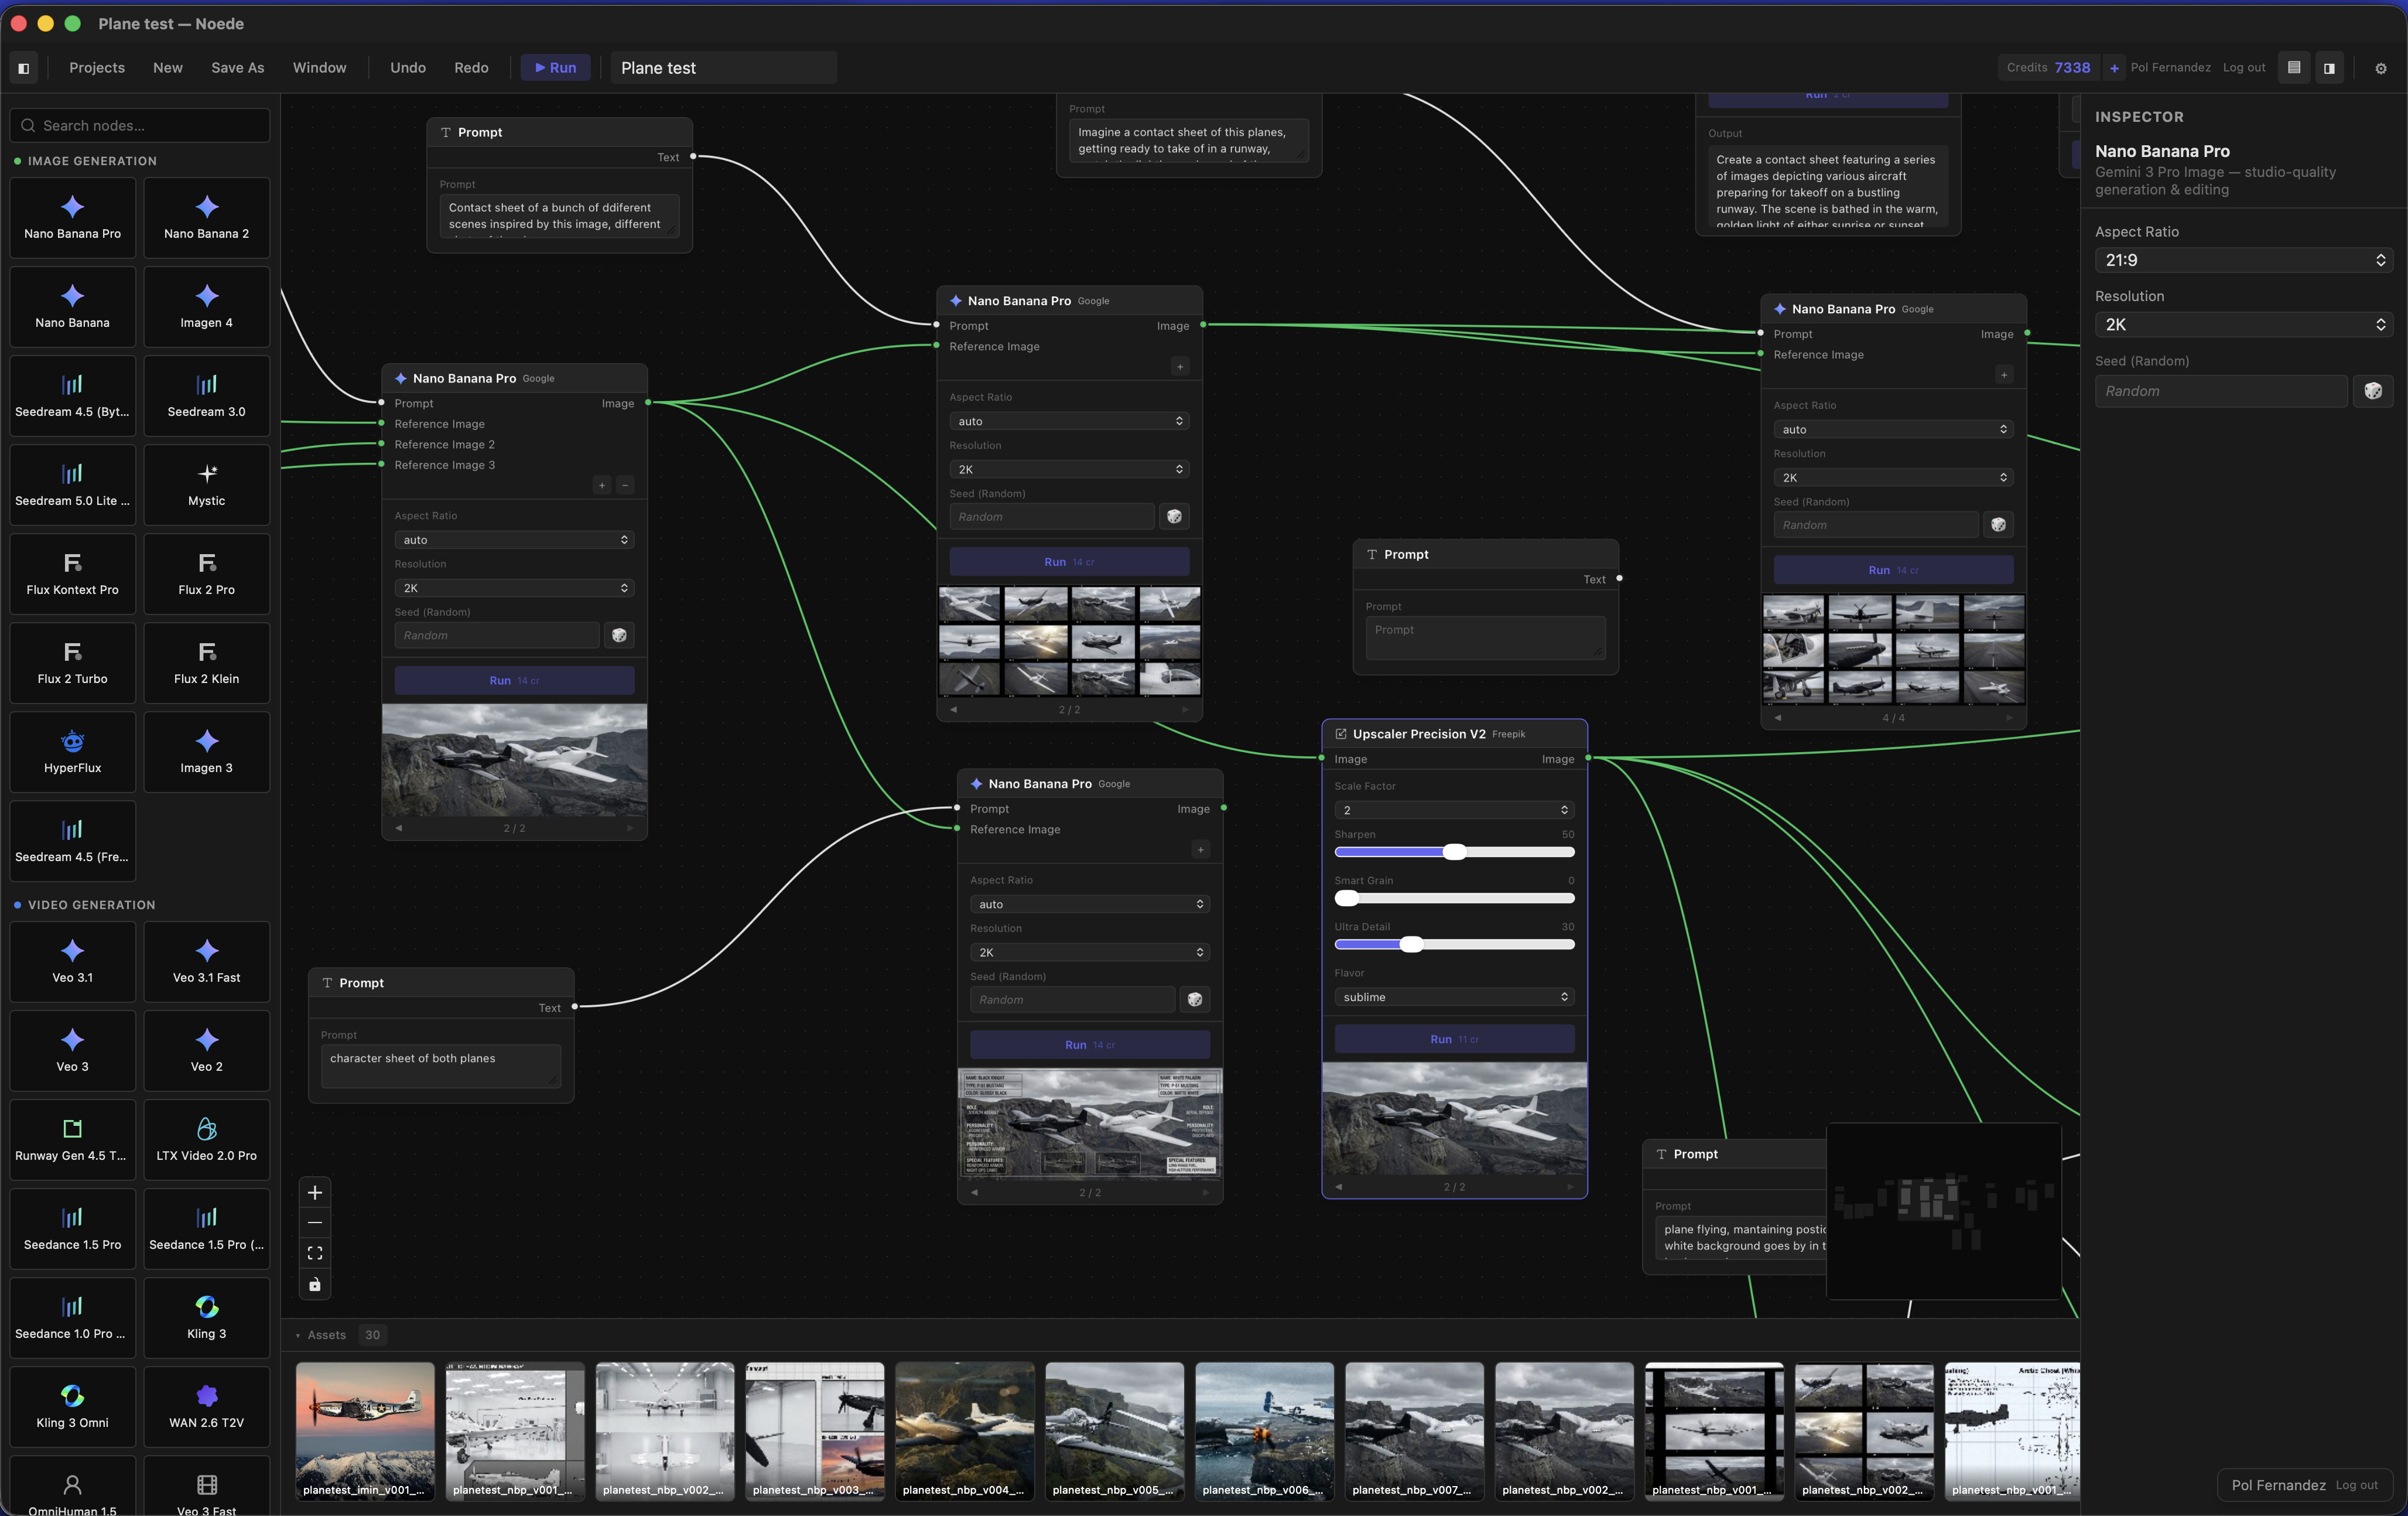Open the Resolution 2K dropdown in the Inspector

[2243, 324]
